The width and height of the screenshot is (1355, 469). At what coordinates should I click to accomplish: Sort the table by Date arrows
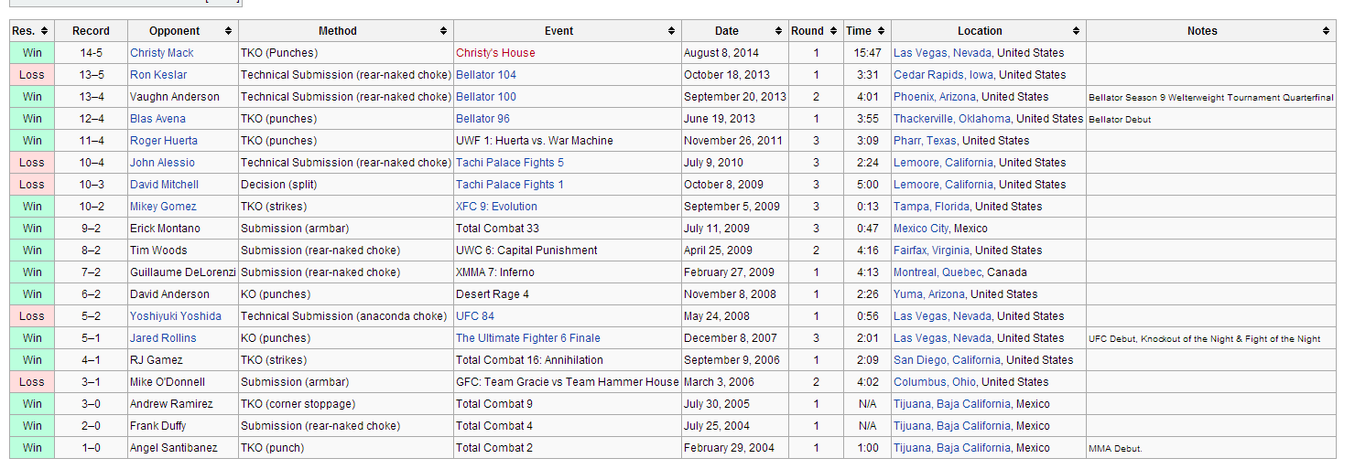click(779, 31)
